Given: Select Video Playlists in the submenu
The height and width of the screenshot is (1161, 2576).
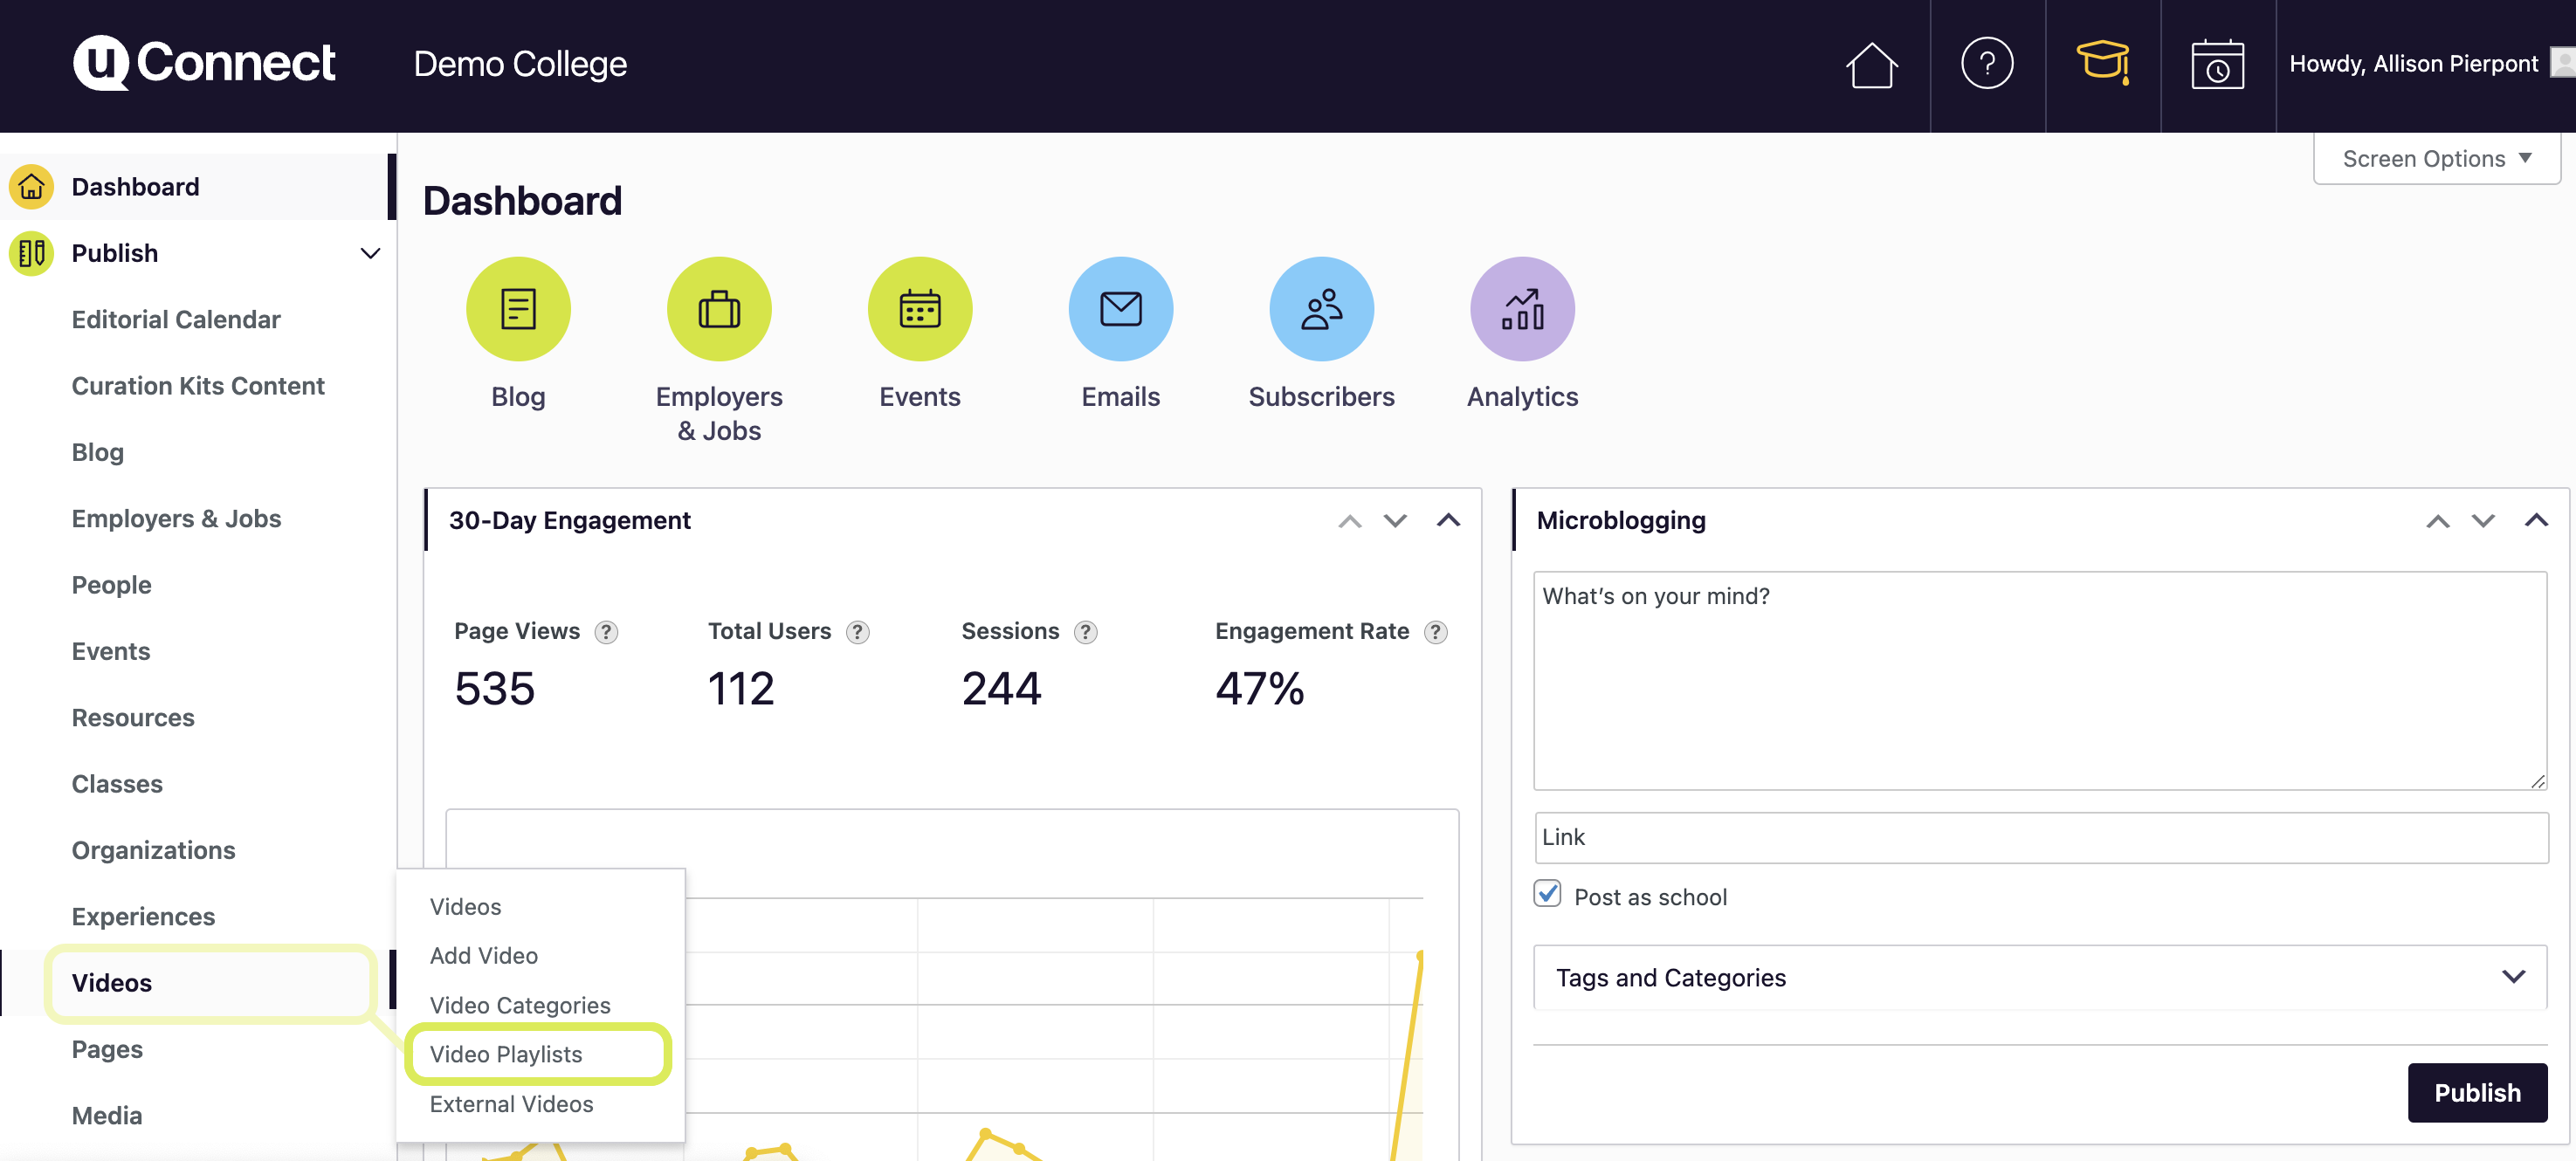Looking at the screenshot, I should click(x=506, y=1054).
